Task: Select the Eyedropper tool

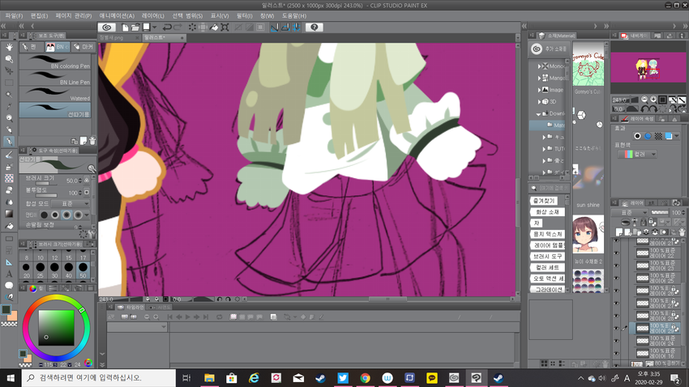Action: (9, 106)
